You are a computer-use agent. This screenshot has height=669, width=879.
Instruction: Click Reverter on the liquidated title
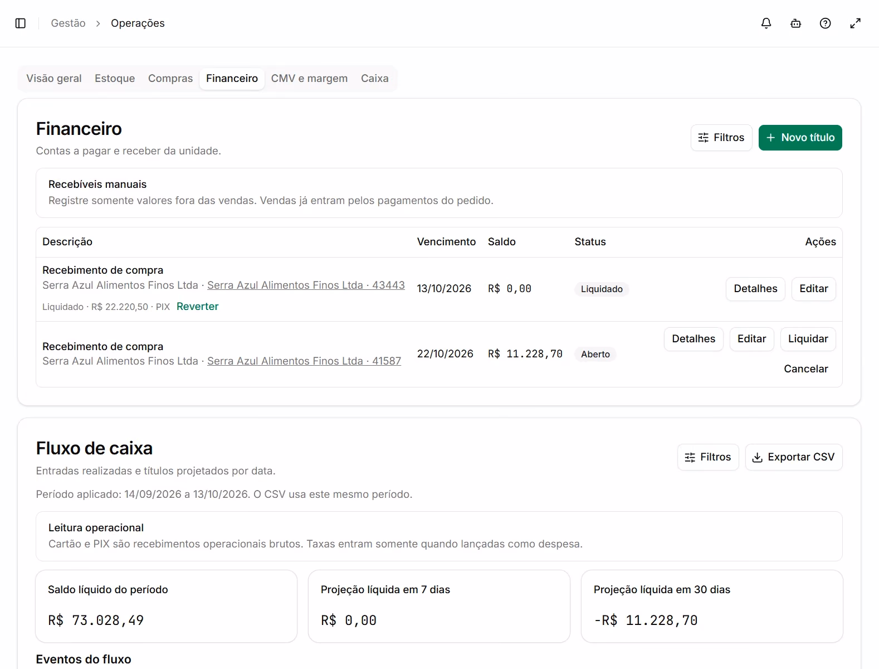pyautogui.click(x=198, y=307)
